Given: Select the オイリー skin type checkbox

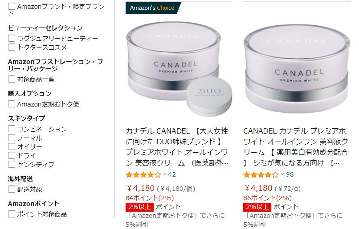Looking at the screenshot, I should pyautogui.click(x=12, y=146).
